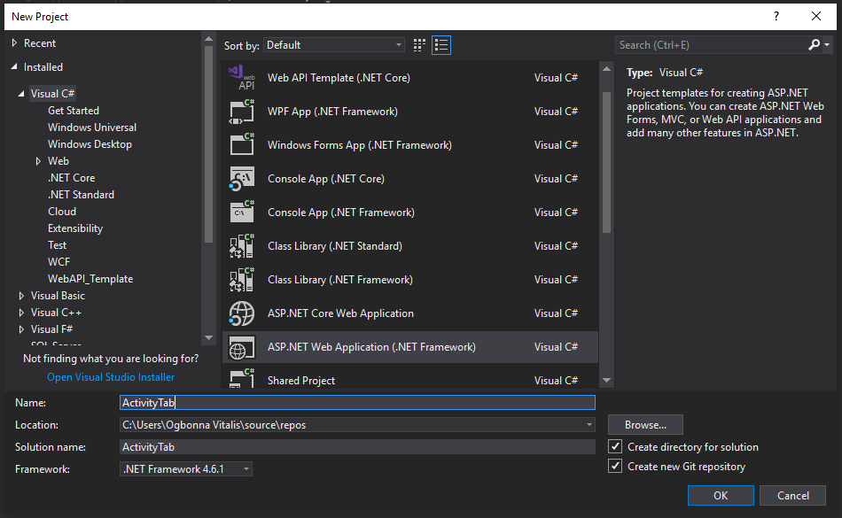Select WPF App (.NET Framework) text
Image resolution: width=842 pixels, height=518 pixels.
click(x=332, y=112)
